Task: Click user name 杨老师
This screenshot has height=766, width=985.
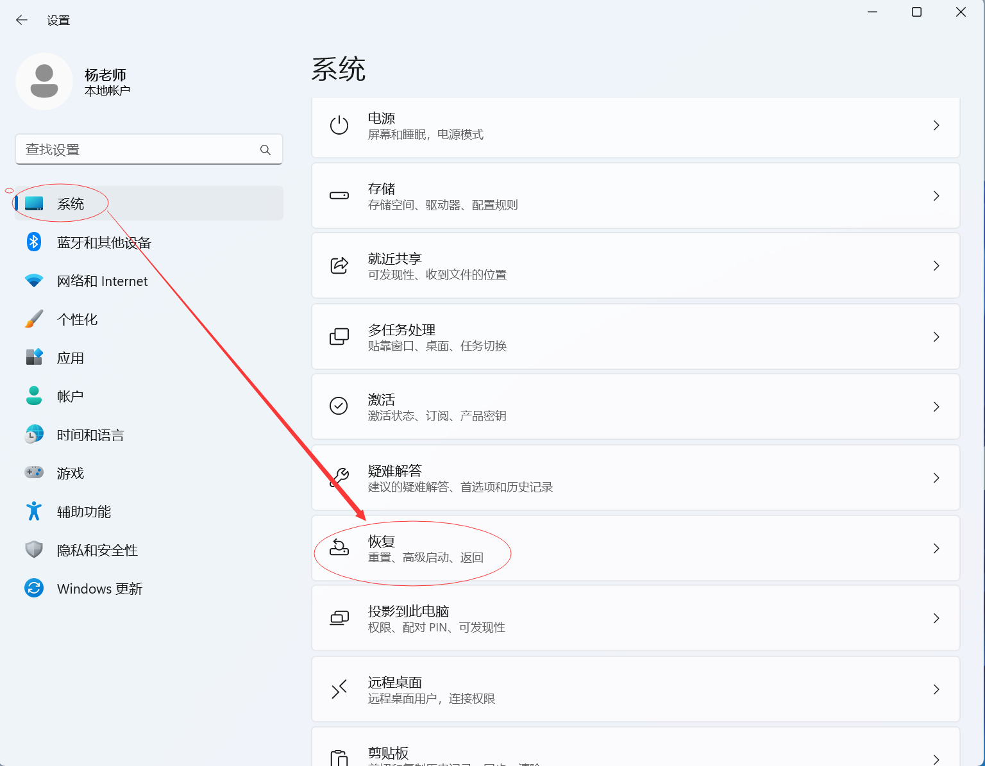Action: (x=105, y=75)
